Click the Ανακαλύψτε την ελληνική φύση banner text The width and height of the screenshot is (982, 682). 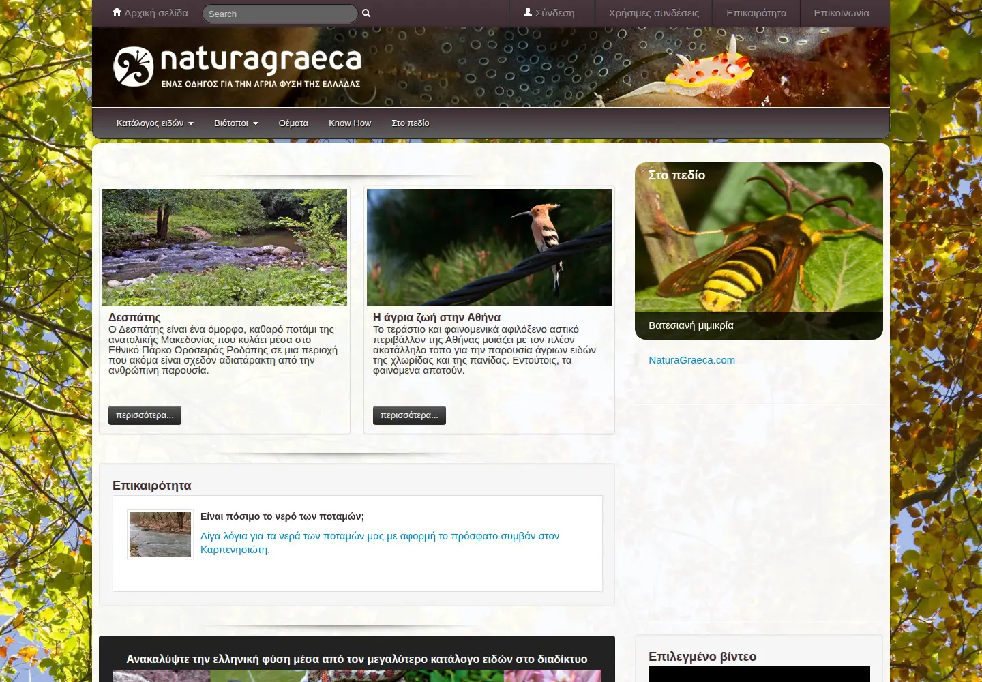(x=357, y=659)
